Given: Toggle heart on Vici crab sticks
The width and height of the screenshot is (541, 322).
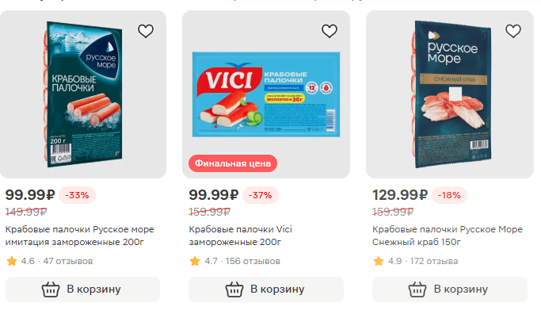Looking at the screenshot, I should coord(330,31).
